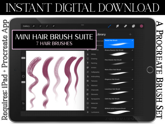Select the Cafe Day Hair Brush

[119, 102]
